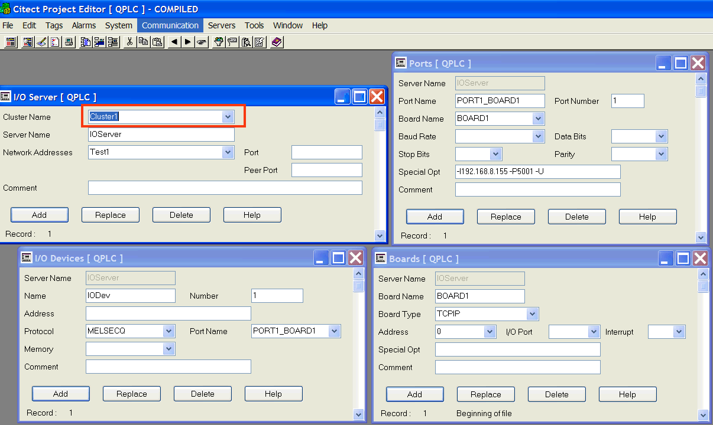713x425 pixels.
Task: Click the Special Opt field in Ports
Action: [x=537, y=172]
